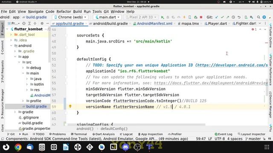Switch to Player.dart tab
The width and height of the screenshot is (273, 153).
(x=217, y=23)
